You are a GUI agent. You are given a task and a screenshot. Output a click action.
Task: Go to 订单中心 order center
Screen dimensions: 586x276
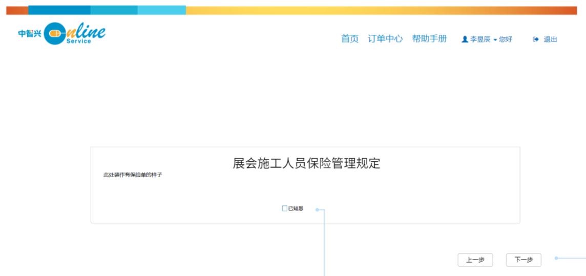[x=385, y=39]
